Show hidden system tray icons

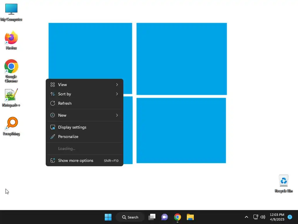pyautogui.click(x=246, y=217)
